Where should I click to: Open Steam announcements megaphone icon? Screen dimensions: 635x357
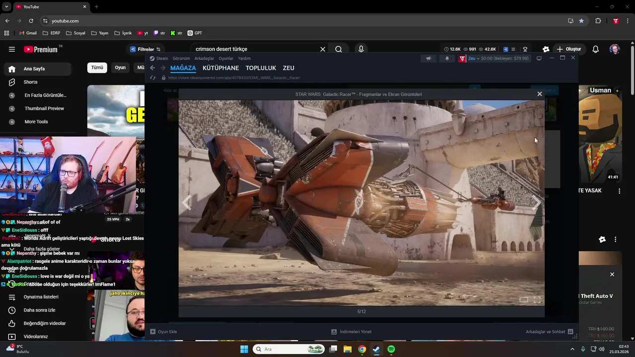(x=429, y=59)
